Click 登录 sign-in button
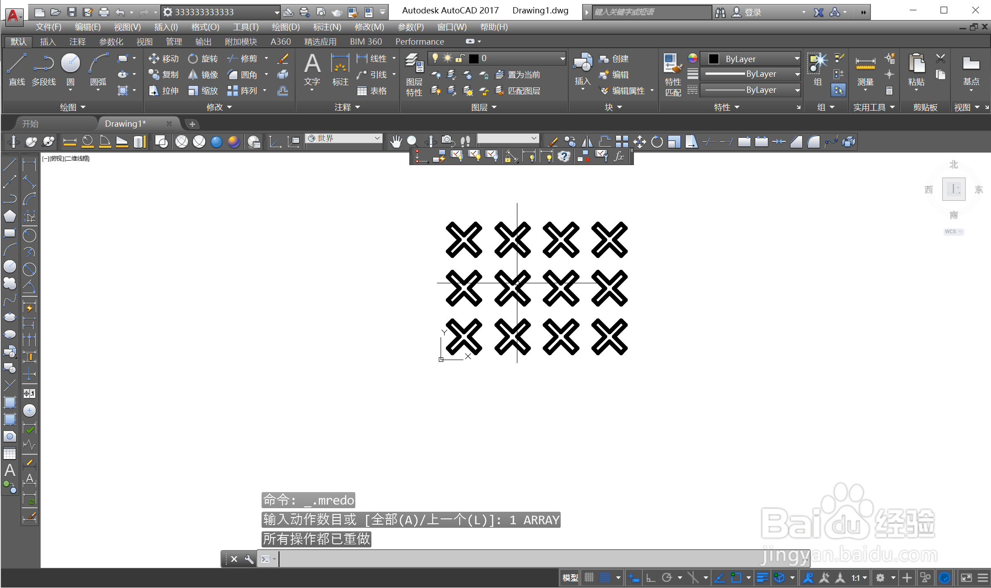The image size is (991, 588). click(746, 12)
